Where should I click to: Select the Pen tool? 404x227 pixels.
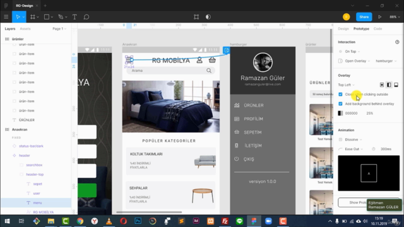[61, 17]
